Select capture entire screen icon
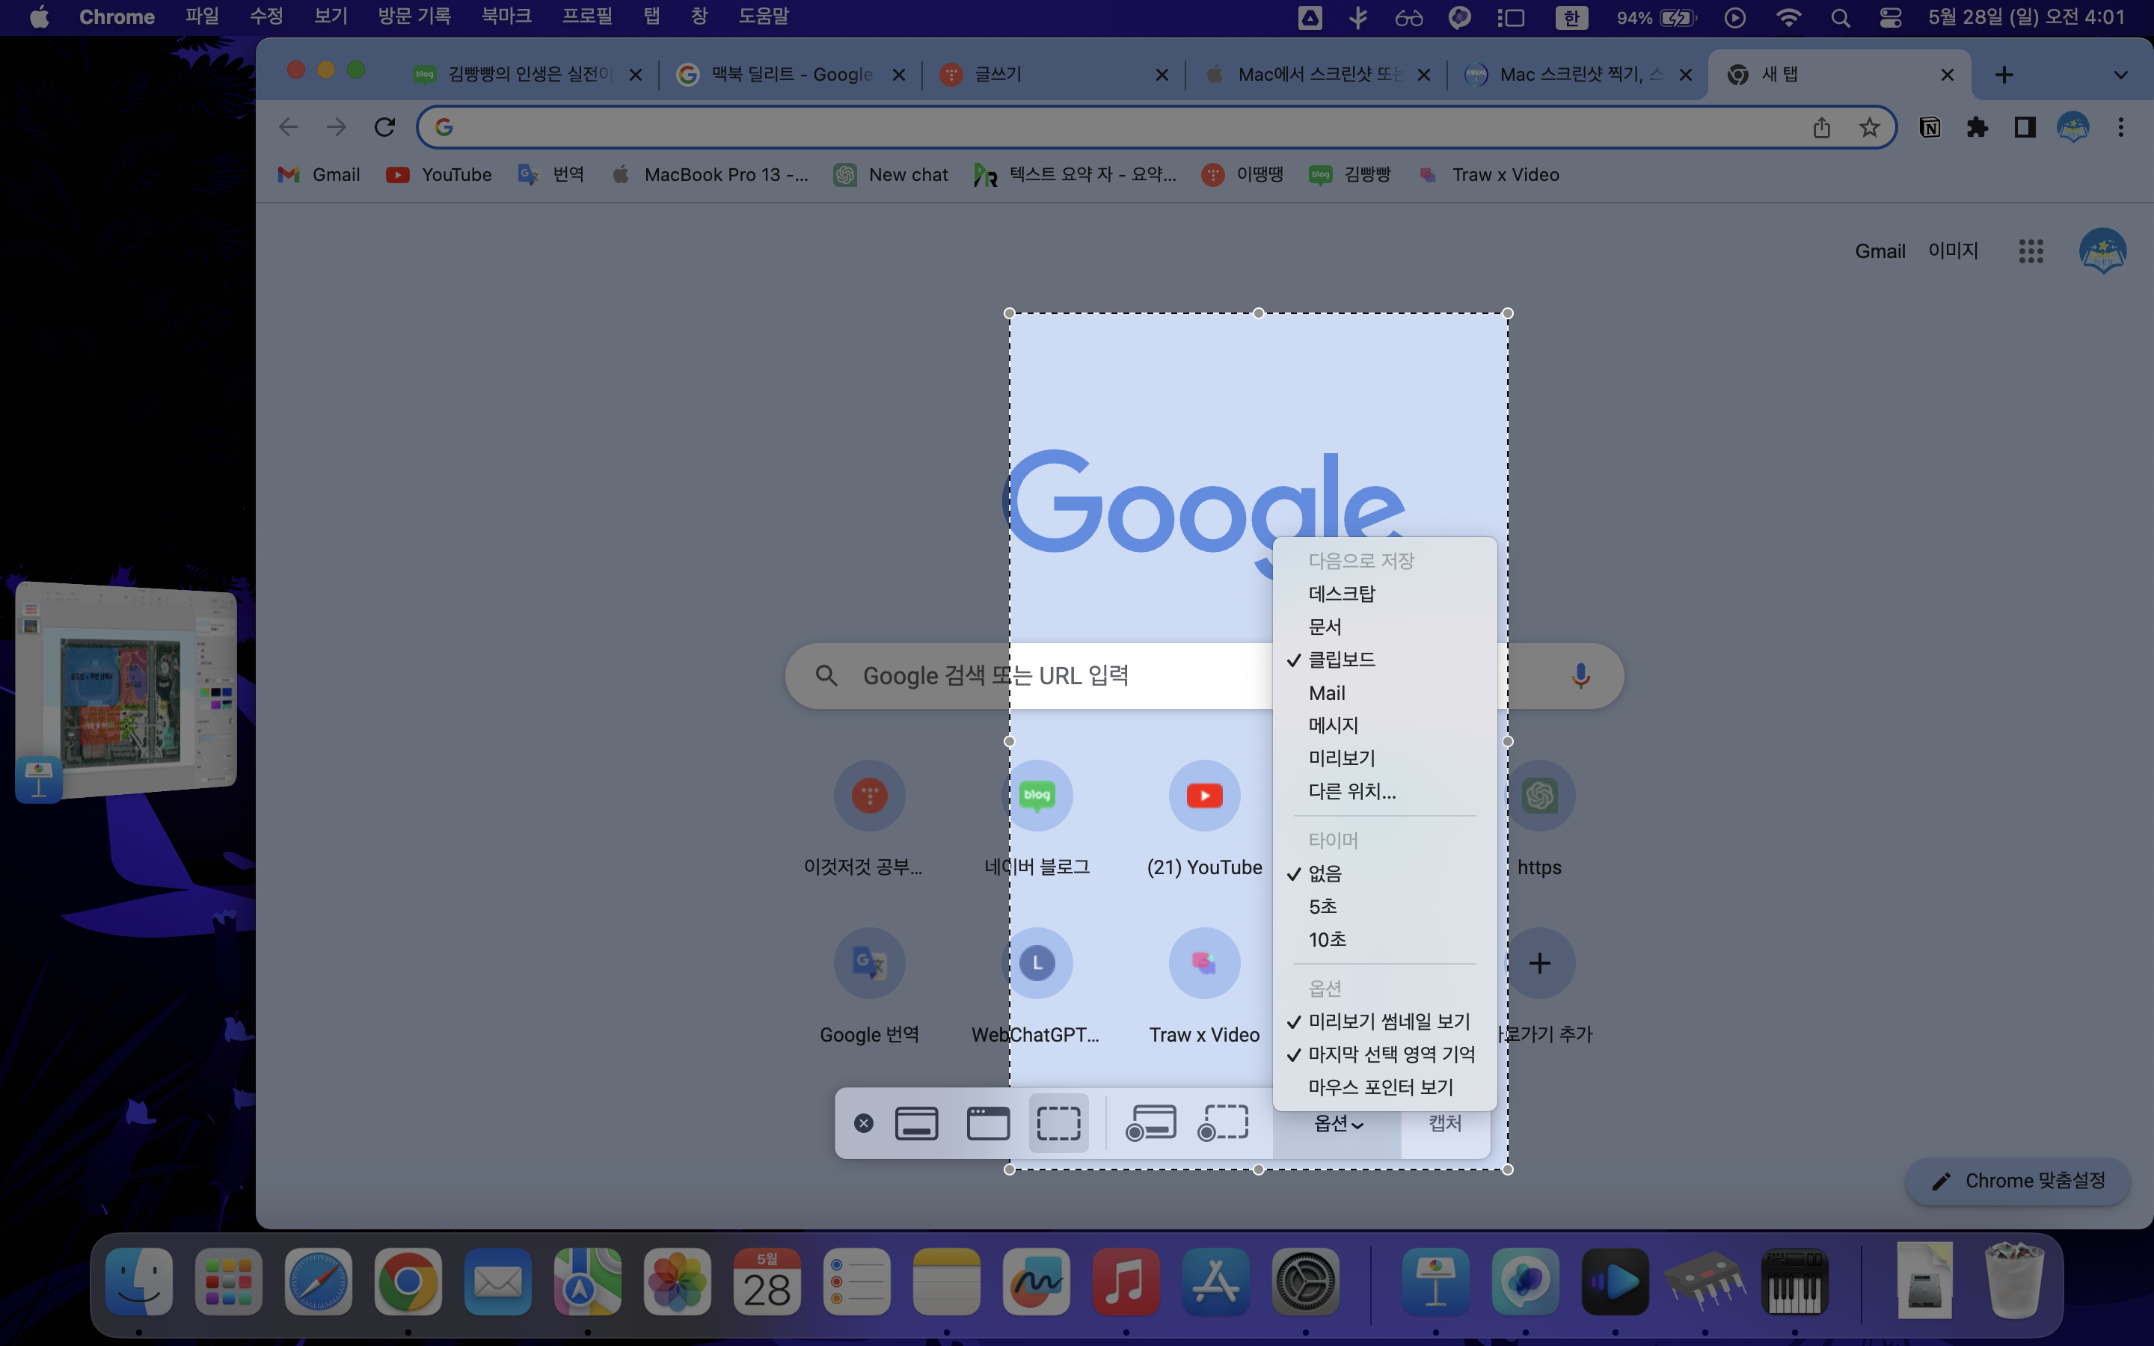This screenshot has height=1346, width=2154. click(916, 1122)
